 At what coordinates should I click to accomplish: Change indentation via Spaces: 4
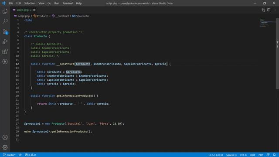tap(231, 155)
